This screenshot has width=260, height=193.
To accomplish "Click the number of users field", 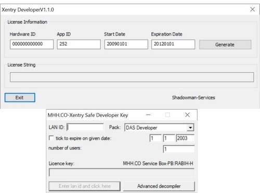I will pyautogui.click(x=179, y=149).
